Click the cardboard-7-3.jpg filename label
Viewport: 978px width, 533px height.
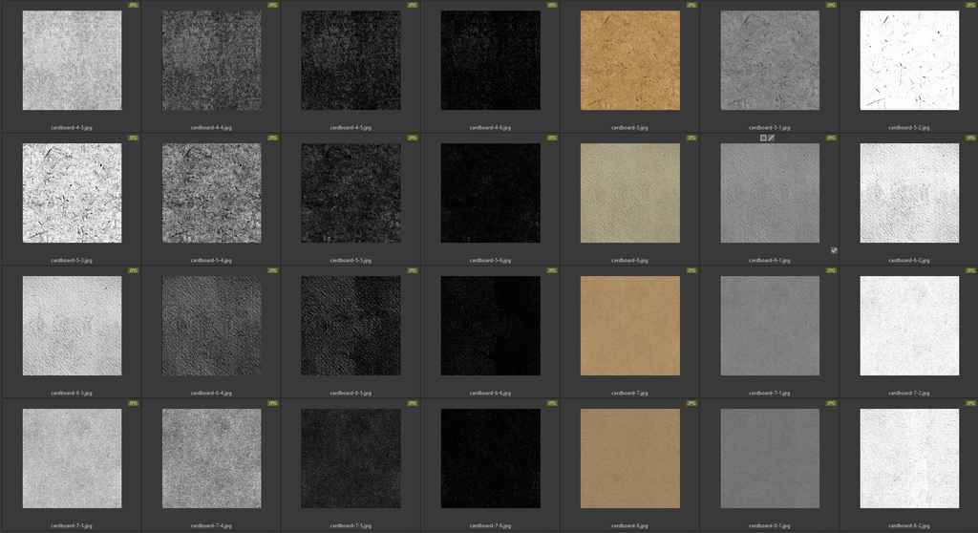(72, 525)
